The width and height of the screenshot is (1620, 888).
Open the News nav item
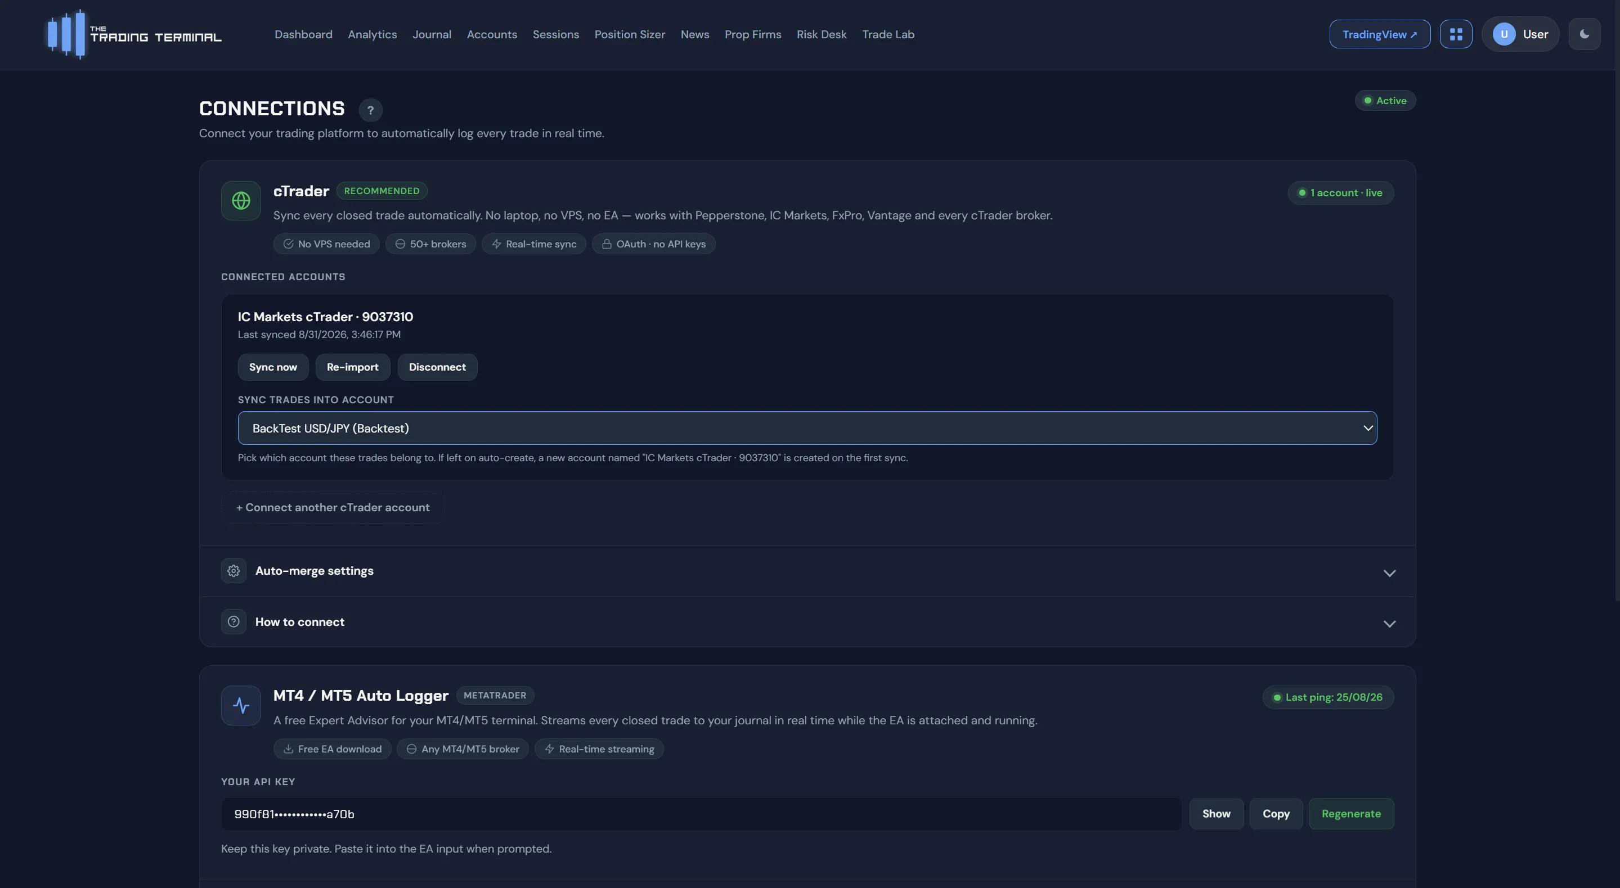(x=694, y=34)
